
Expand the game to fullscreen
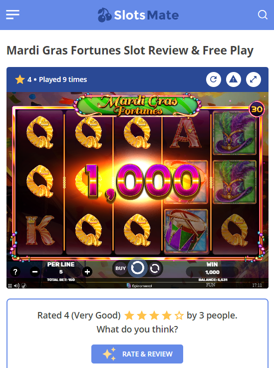point(254,79)
